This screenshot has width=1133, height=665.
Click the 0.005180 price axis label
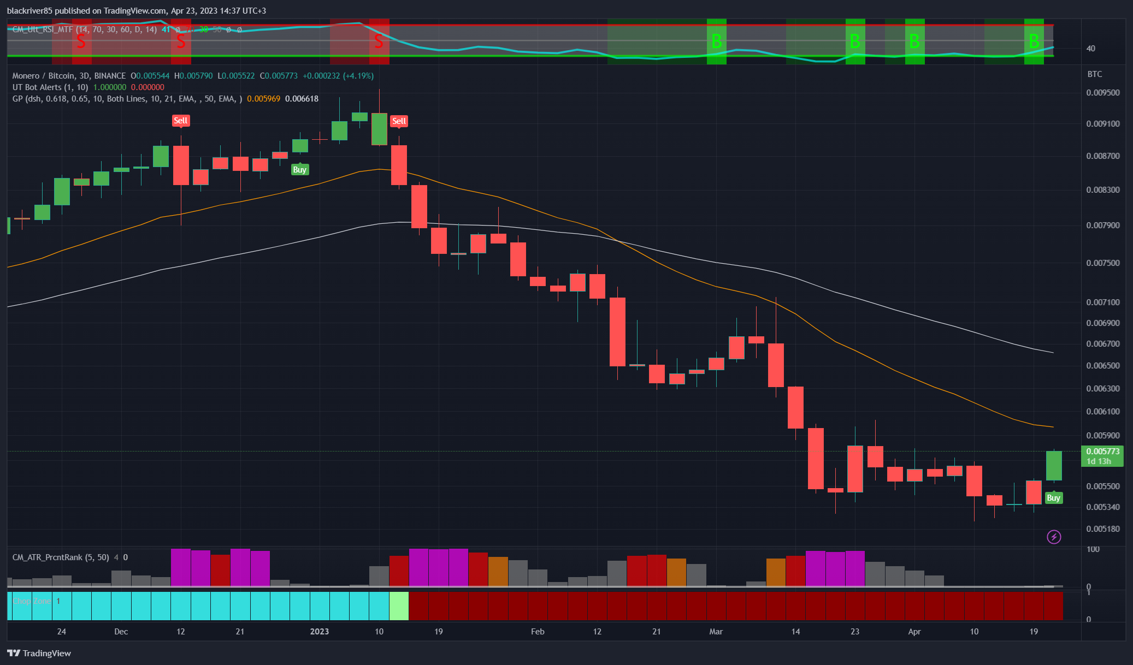coord(1103,529)
